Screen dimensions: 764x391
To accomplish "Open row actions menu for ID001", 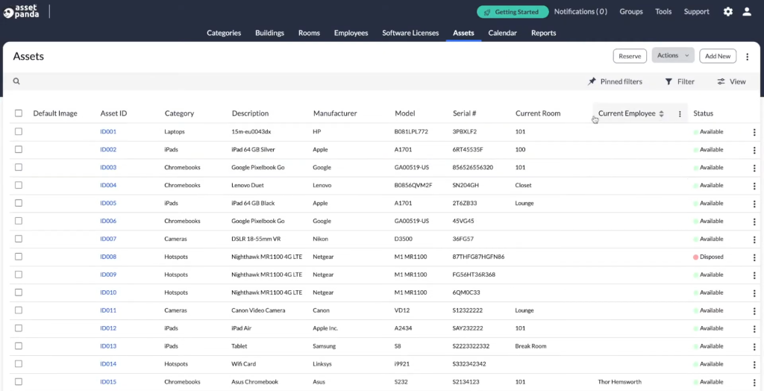I will pyautogui.click(x=754, y=132).
